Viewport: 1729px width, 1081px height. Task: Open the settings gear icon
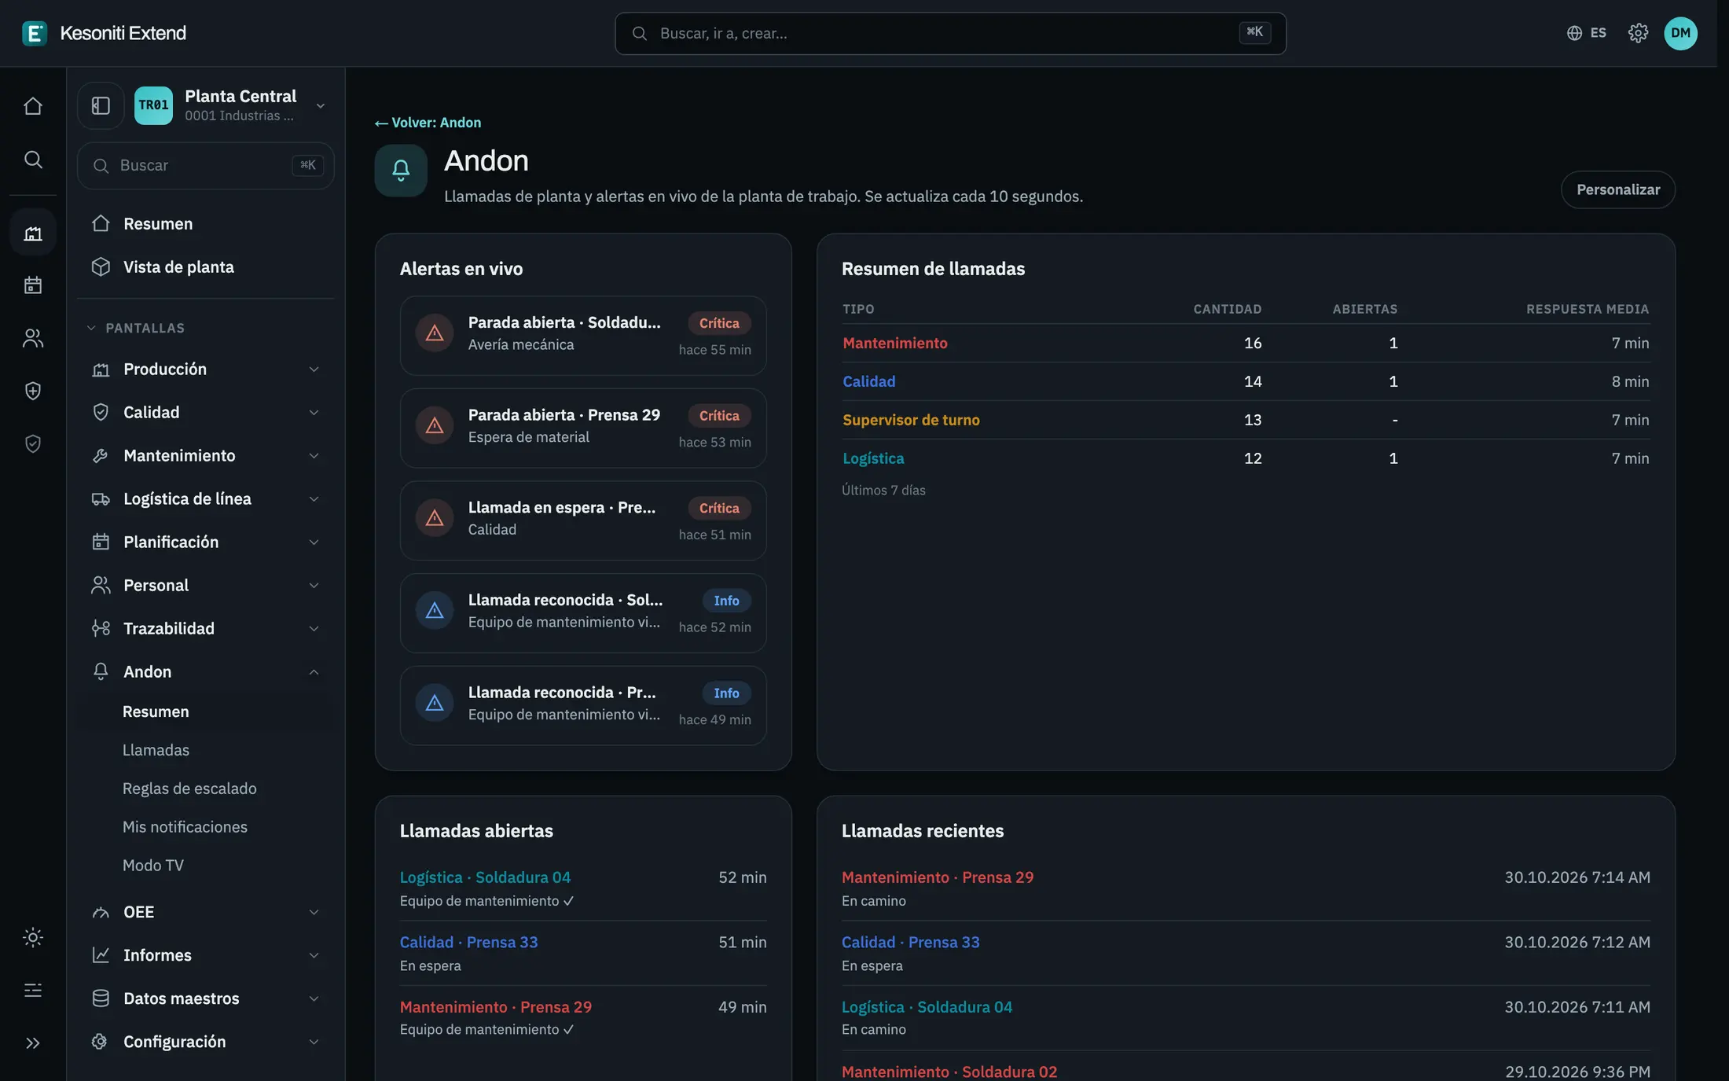coord(1638,33)
